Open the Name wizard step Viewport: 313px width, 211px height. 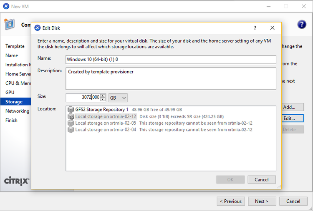coord(12,55)
